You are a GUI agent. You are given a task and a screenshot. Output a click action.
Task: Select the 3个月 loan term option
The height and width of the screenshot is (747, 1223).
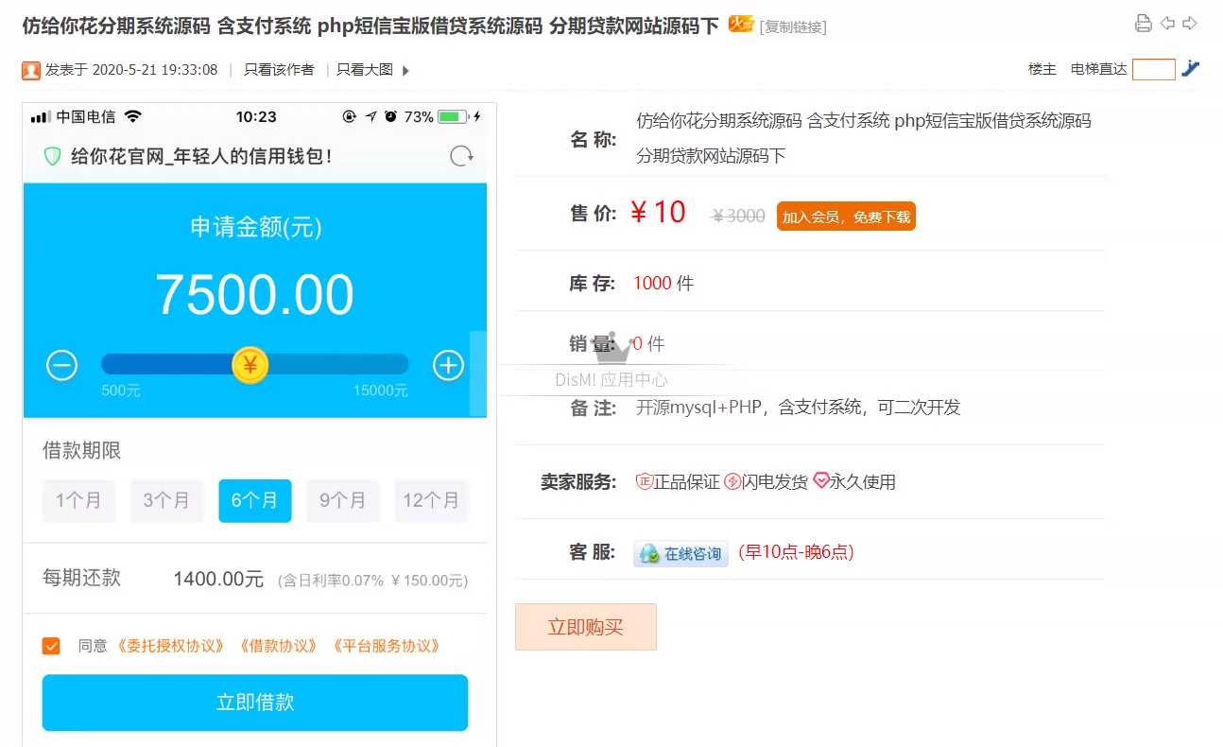tap(166, 502)
